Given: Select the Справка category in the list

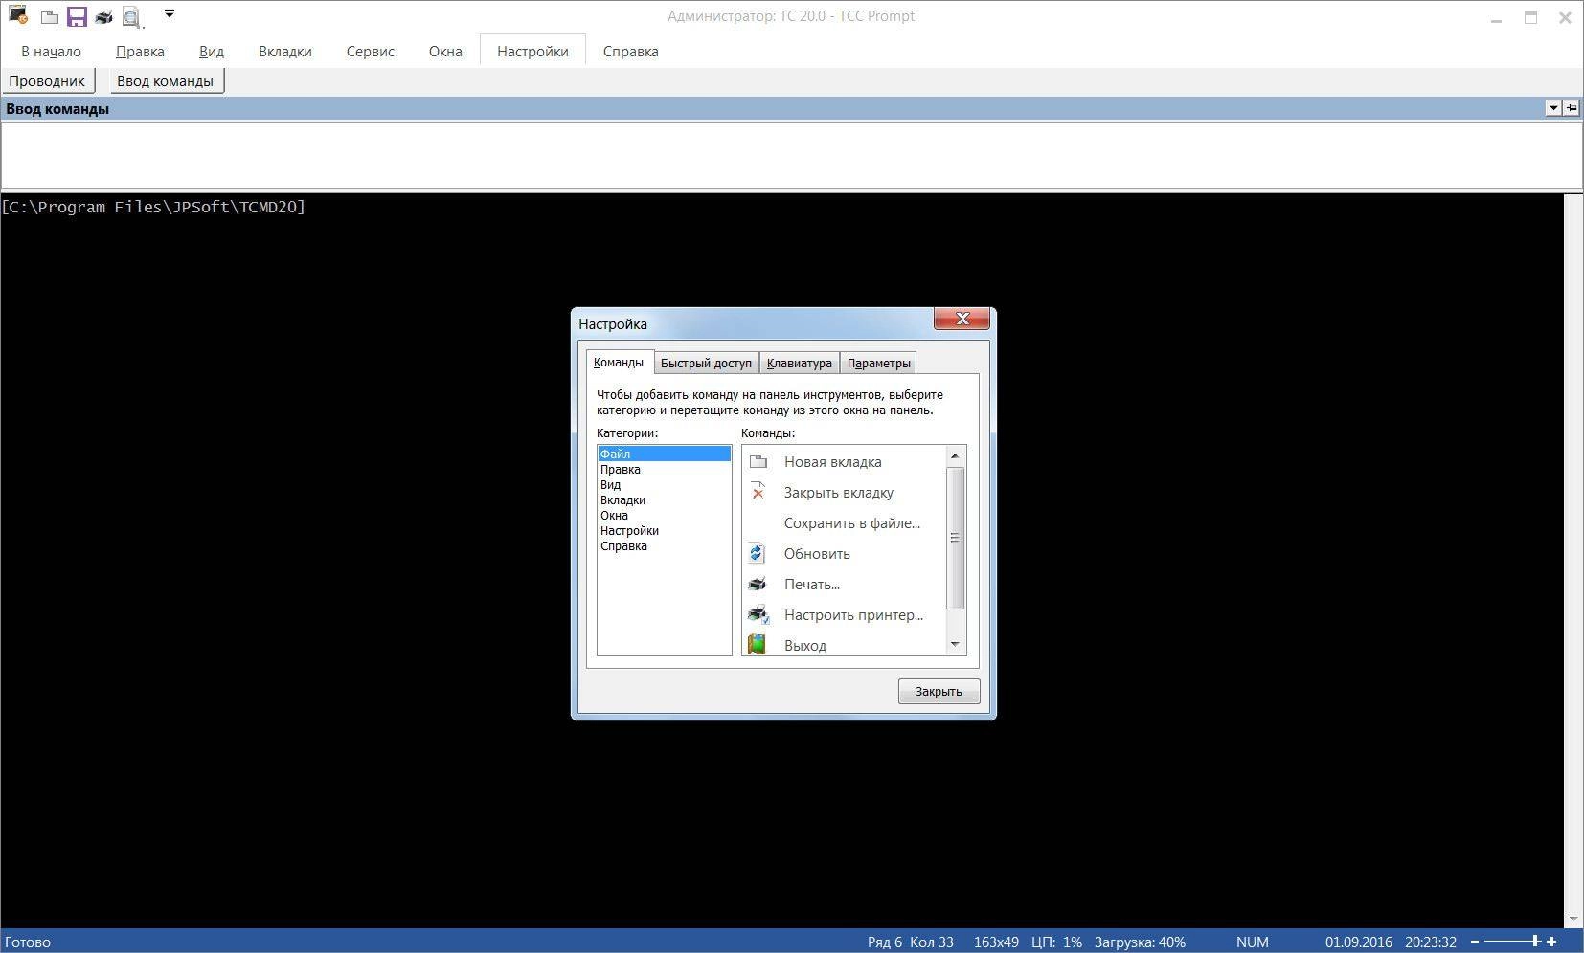Looking at the screenshot, I should coord(664,545).
